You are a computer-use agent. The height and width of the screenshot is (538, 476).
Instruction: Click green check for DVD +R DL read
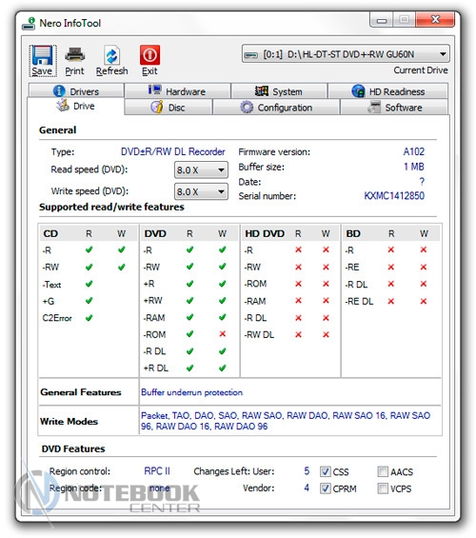click(x=189, y=368)
